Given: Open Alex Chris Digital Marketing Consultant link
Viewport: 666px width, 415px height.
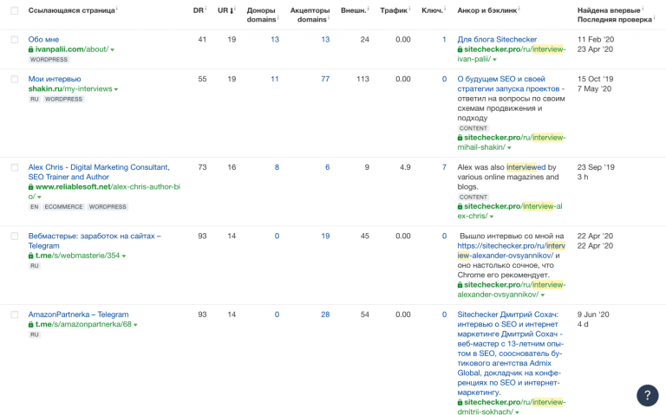Looking at the screenshot, I should (99, 172).
